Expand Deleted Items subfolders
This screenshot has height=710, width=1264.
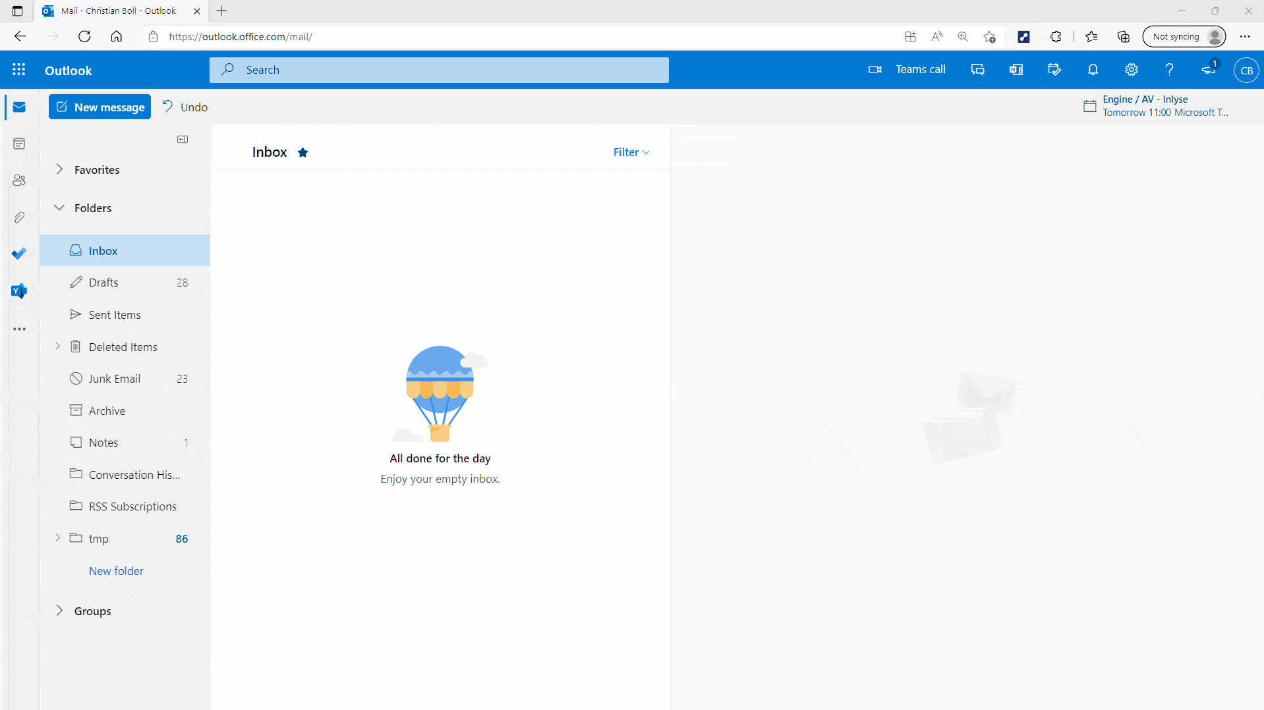click(x=57, y=346)
